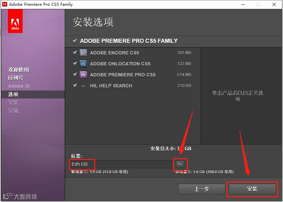Click the 210 KB size value
Screen dimensions: 283x202
[184, 86]
